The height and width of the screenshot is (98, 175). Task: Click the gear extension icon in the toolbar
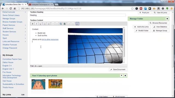click(163, 8)
